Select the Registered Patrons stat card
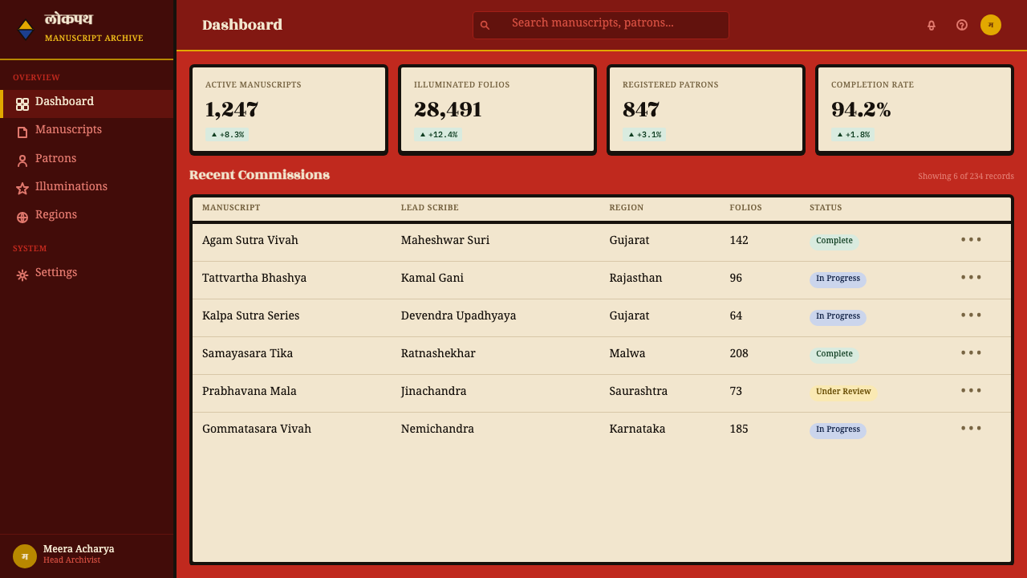The image size is (1027, 578). (706, 110)
